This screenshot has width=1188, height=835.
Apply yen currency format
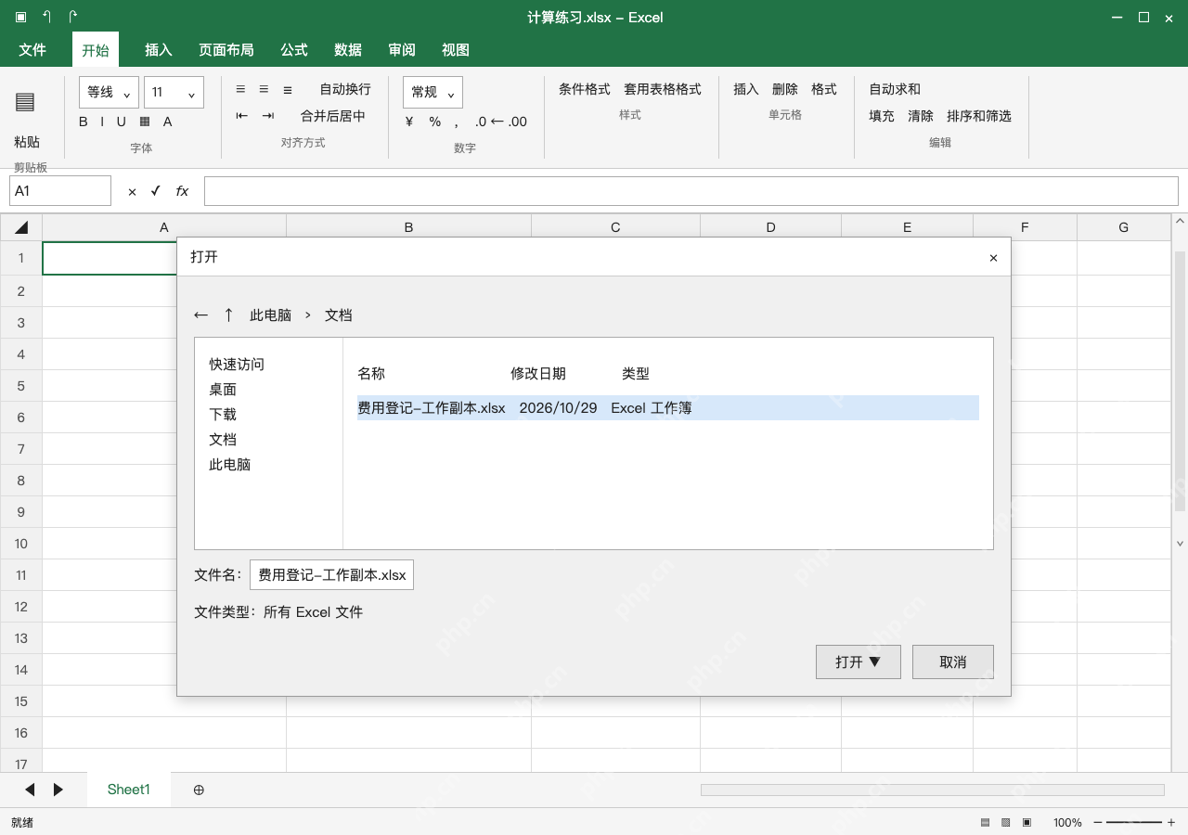409,122
